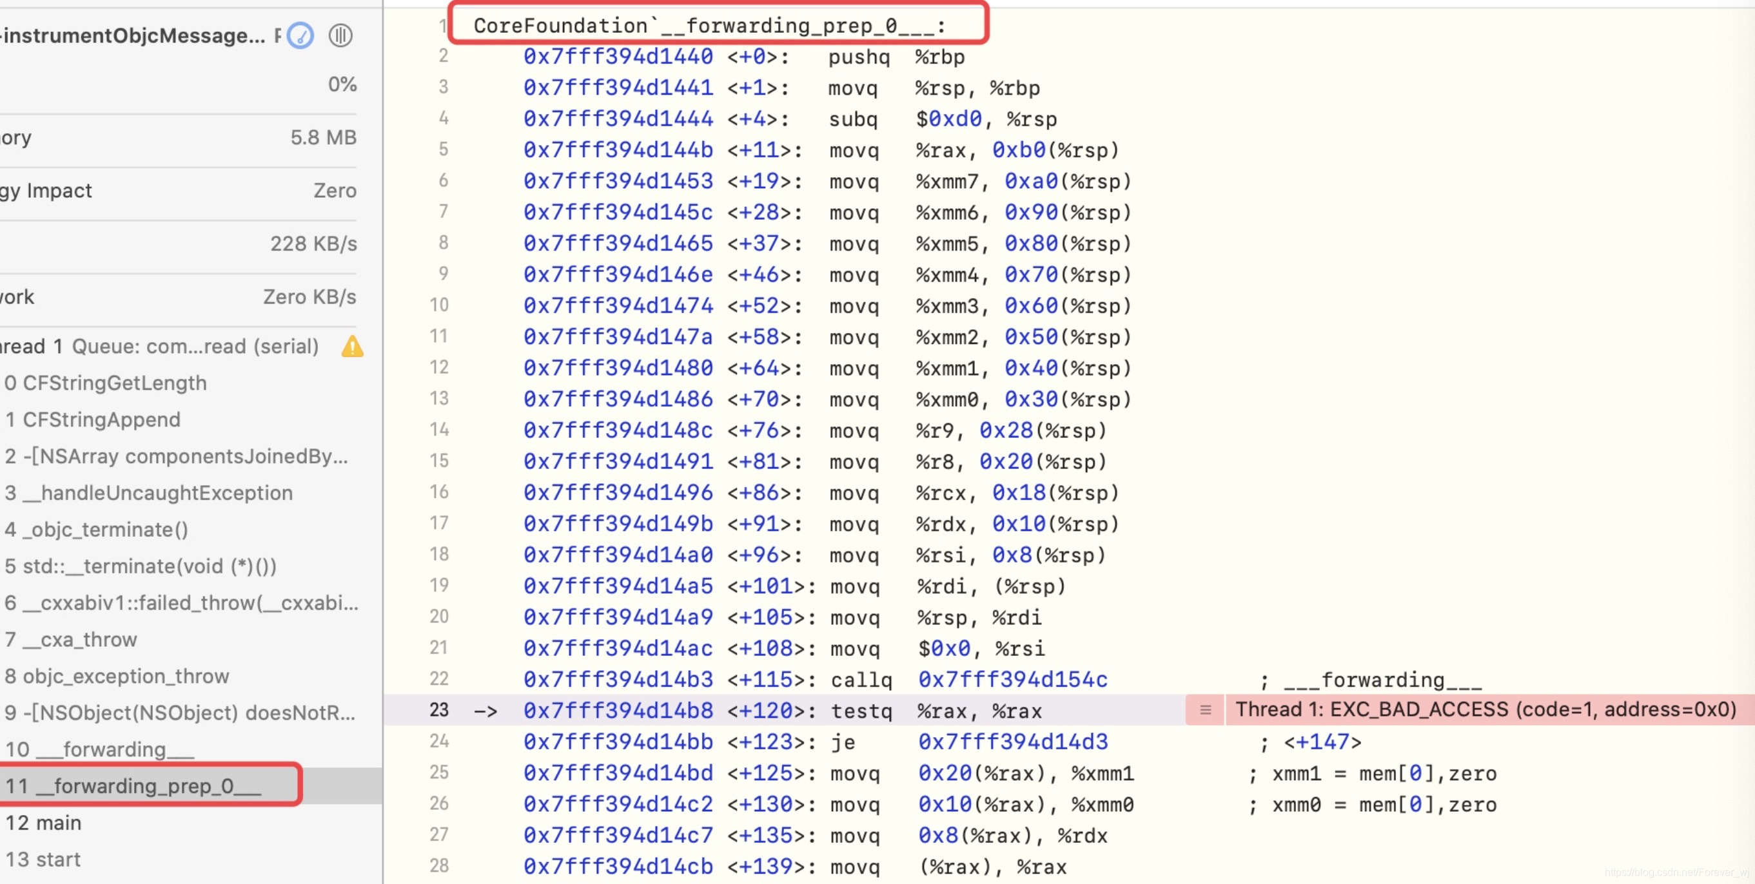Click line number 22 in the gutter
Viewport: 1755px width, 884px height.
click(438, 678)
